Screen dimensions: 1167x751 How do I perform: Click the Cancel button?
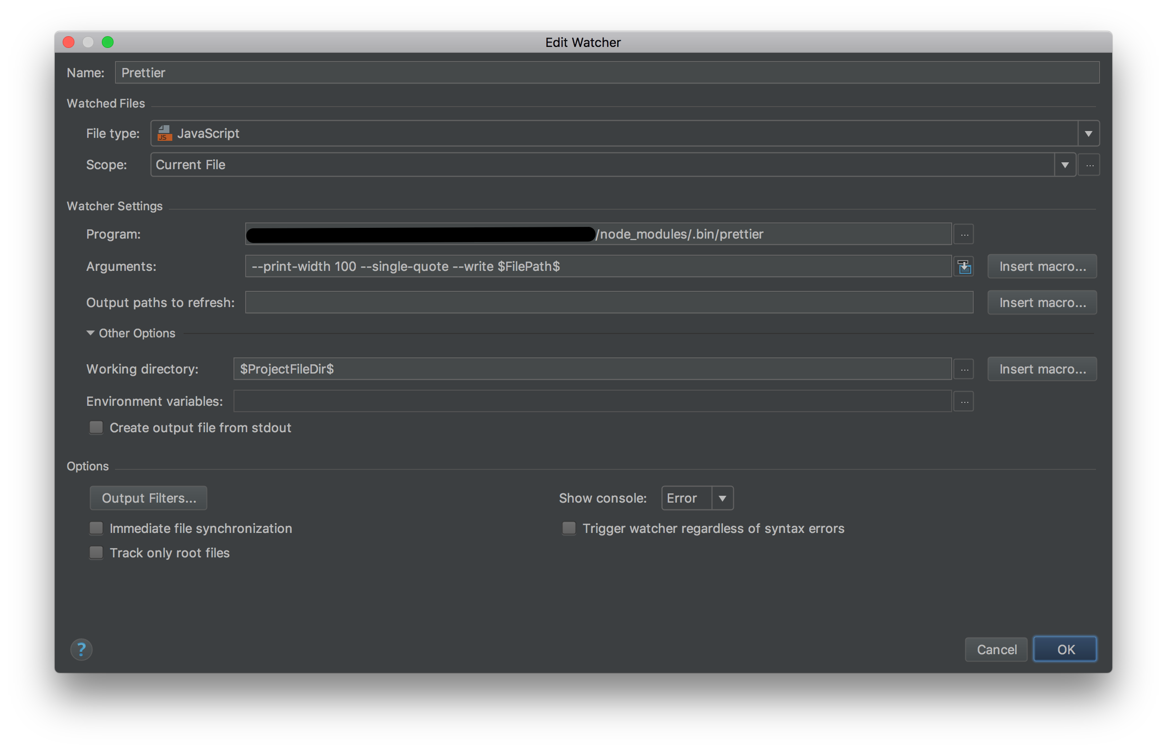(x=996, y=650)
